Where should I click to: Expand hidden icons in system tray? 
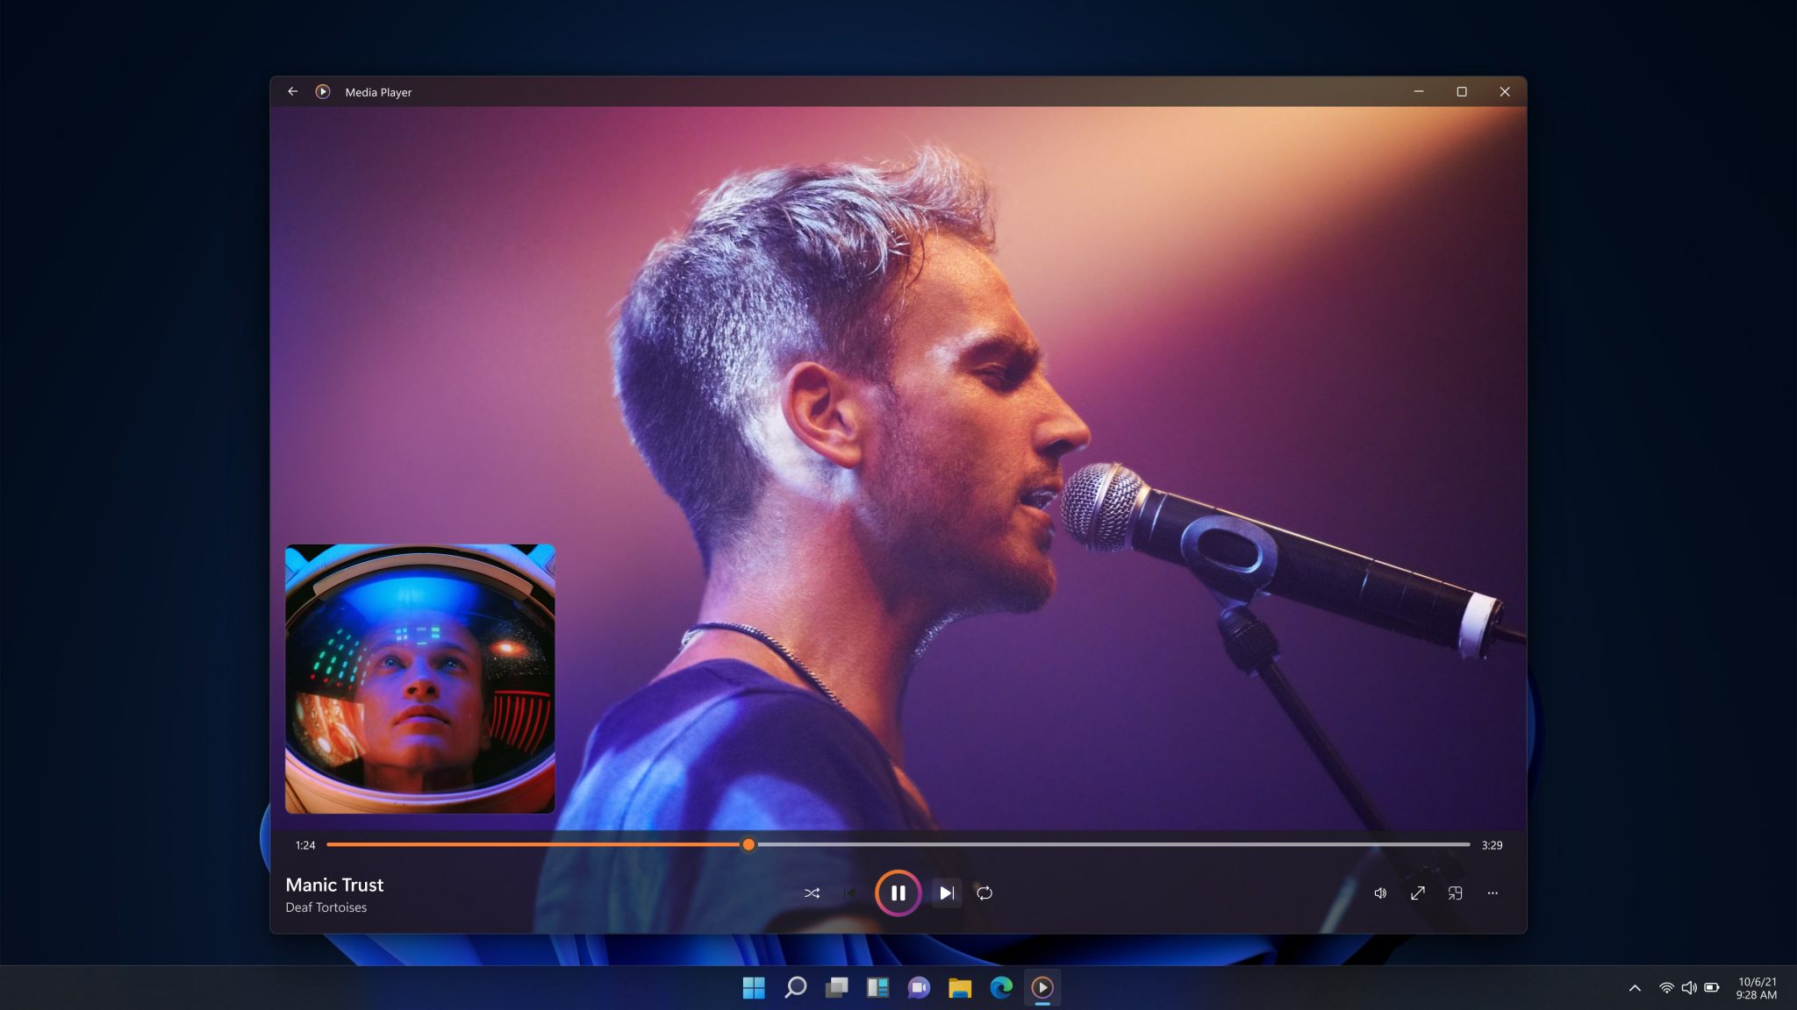tap(1634, 985)
